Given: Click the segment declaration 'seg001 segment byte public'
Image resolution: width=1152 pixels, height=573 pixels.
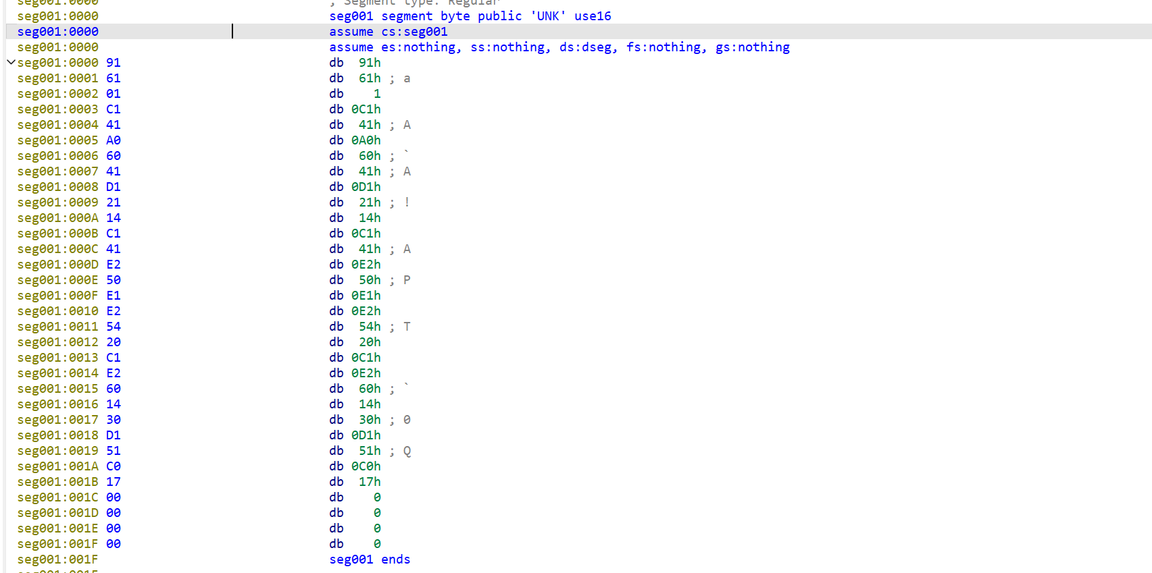Looking at the screenshot, I should pyautogui.click(x=426, y=16).
